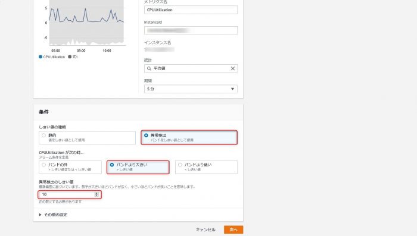Click the orange 次へ button
This screenshot has height=236, width=417.
pyautogui.click(x=234, y=229)
